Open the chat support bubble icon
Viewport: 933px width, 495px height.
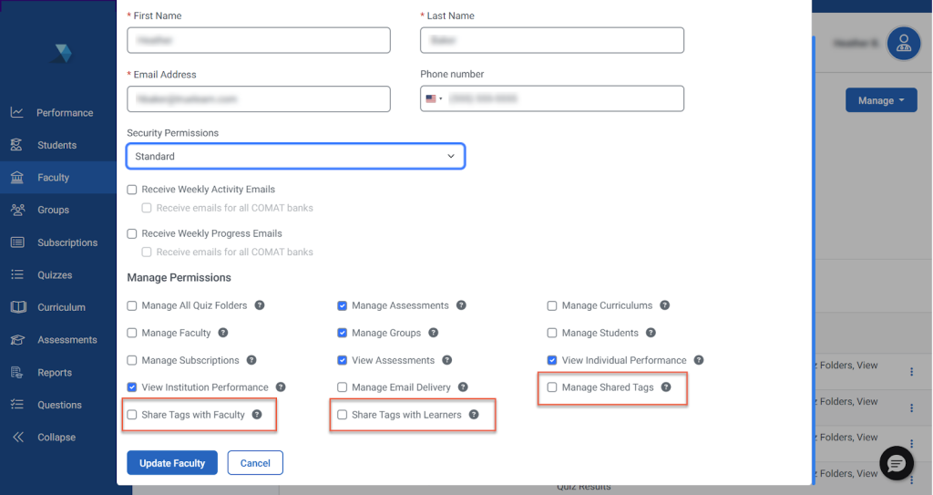pyautogui.click(x=897, y=464)
